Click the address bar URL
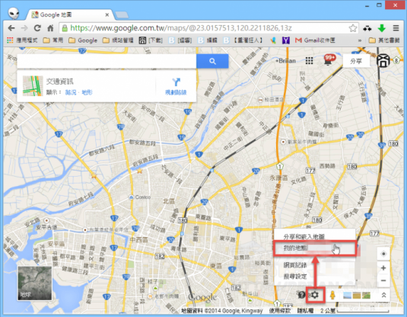Viewport: 407px width, 317px height. click(181, 28)
